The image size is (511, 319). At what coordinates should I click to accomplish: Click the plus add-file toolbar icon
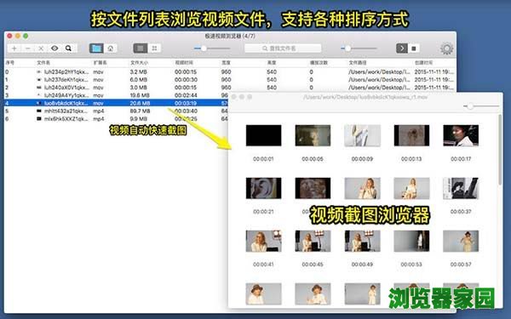[14, 48]
